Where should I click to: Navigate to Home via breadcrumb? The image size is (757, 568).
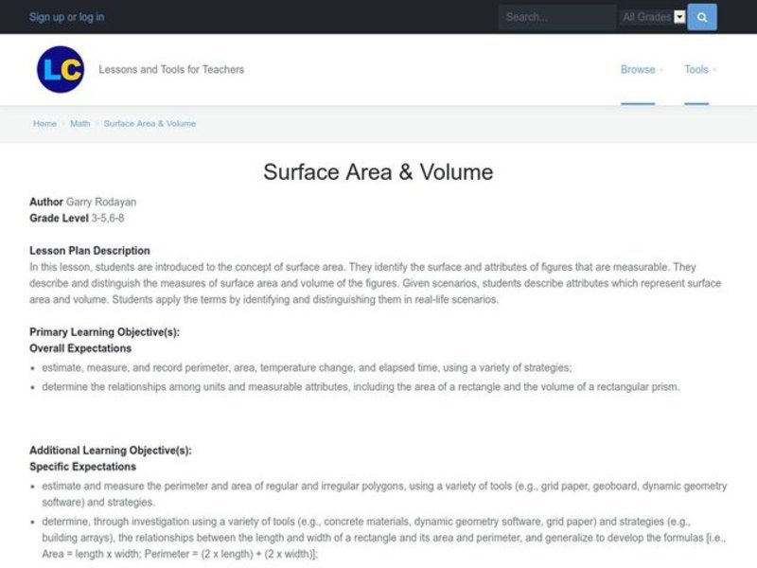(x=44, y=123)
